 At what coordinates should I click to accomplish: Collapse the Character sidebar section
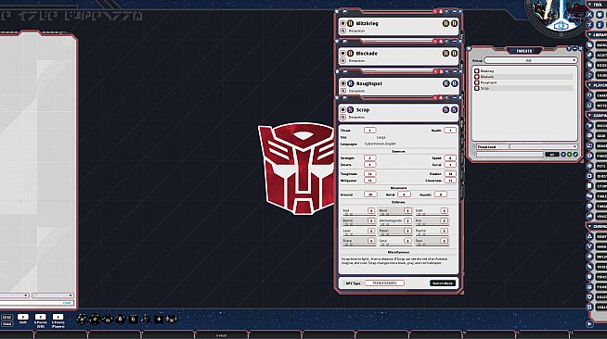point(597,226)
